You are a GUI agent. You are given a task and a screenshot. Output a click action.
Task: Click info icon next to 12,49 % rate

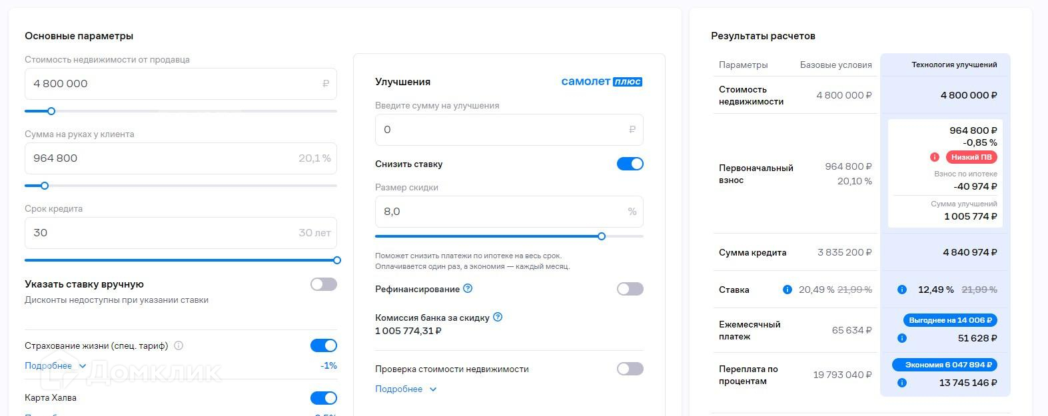click(902, 290)
